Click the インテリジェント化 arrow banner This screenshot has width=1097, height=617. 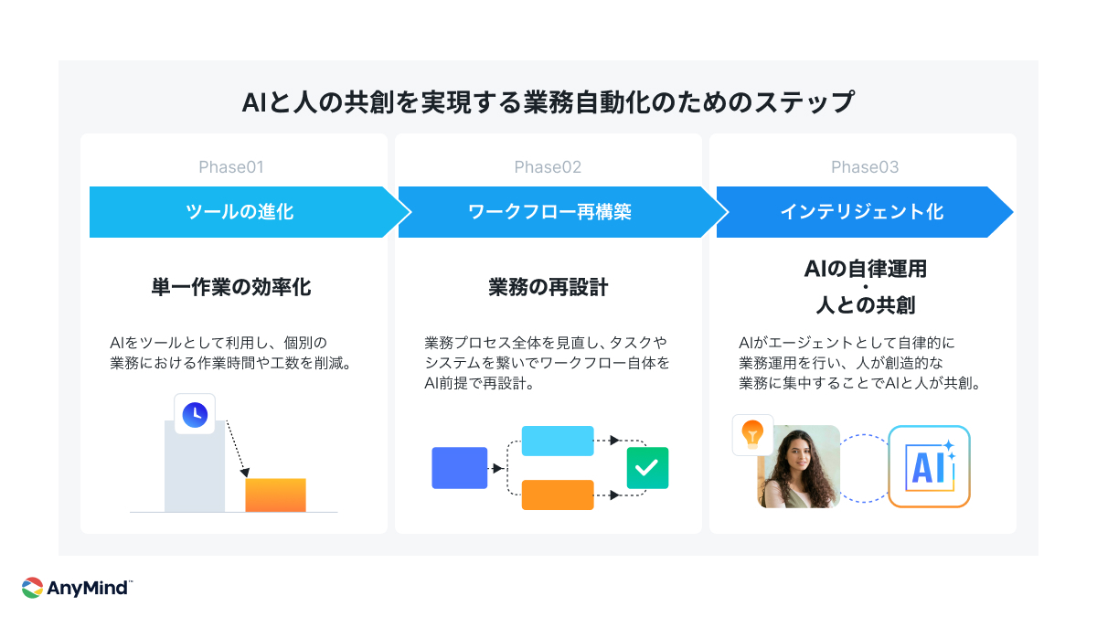[x=861, y=212]
